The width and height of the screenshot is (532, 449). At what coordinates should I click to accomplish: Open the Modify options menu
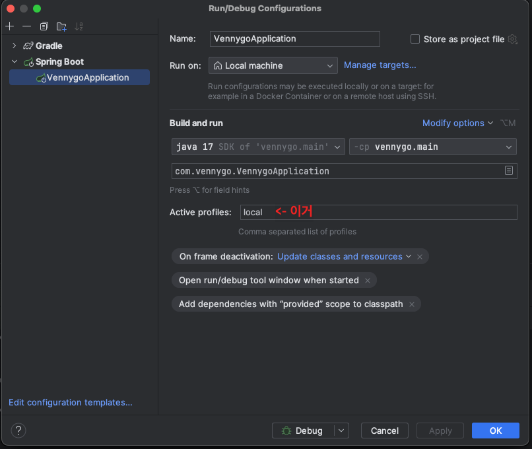(457, 123)
